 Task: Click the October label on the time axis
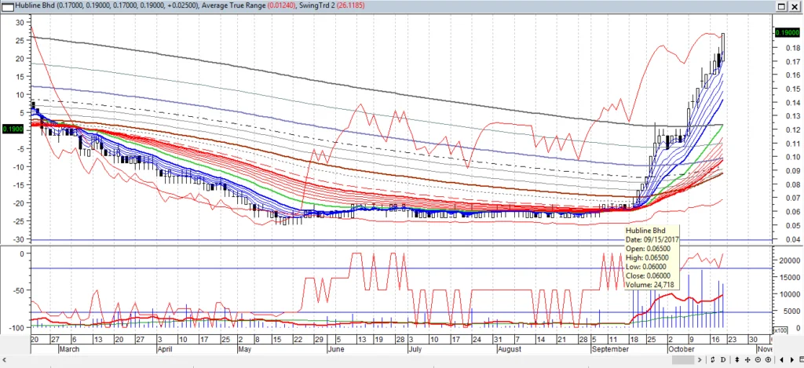682,348
